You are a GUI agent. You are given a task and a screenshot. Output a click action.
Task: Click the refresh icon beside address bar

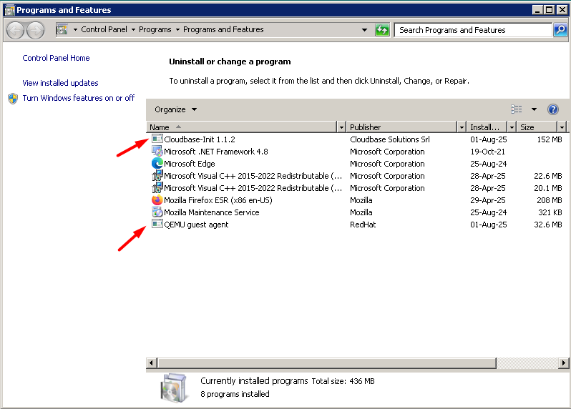[383, 30]
